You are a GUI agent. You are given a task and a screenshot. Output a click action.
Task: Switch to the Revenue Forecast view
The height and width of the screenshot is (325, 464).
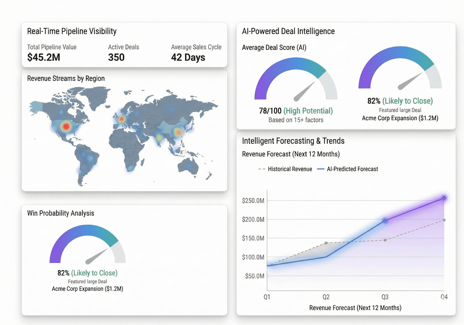pyautogui.click(x=290, y=154)
